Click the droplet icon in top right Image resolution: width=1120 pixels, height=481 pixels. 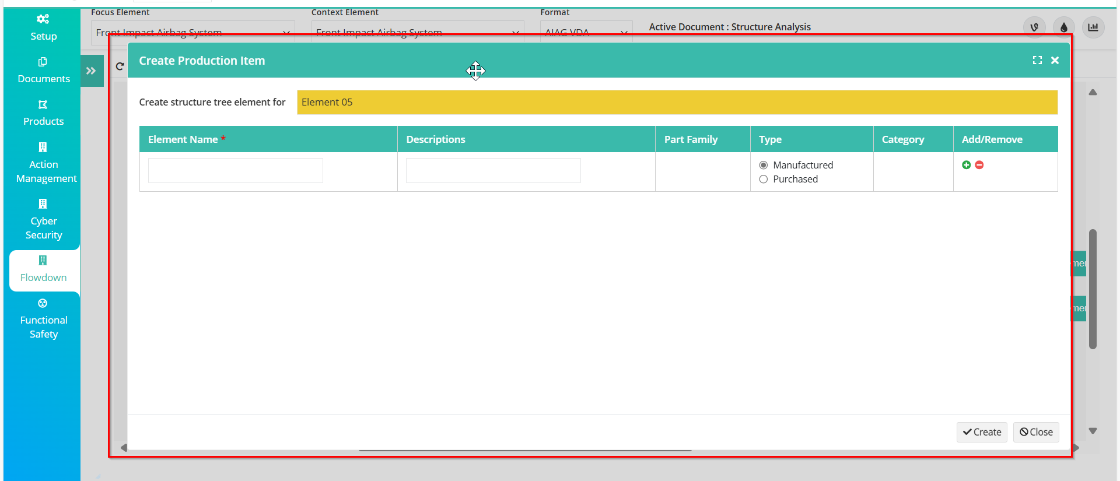(x=1064, y=27)
